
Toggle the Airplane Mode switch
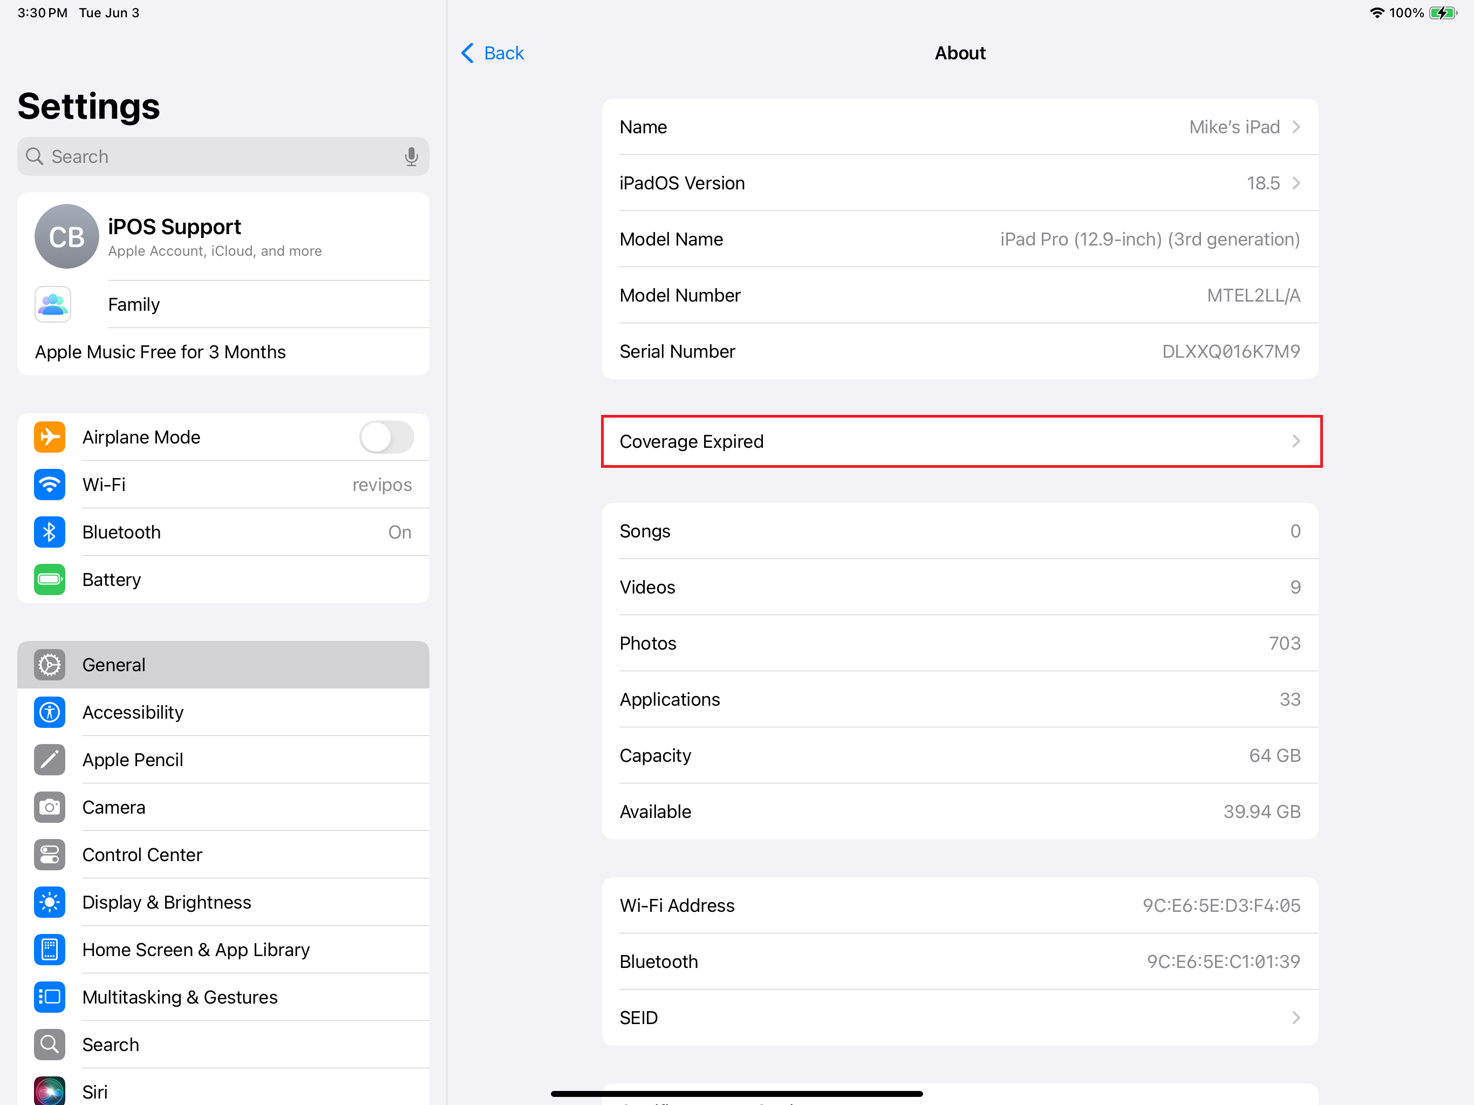coord(386,437)
